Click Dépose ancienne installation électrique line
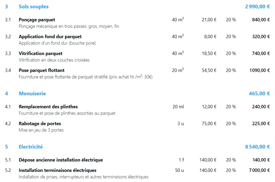The width and height of the screenshot is (275, 182). click(61, 160)
